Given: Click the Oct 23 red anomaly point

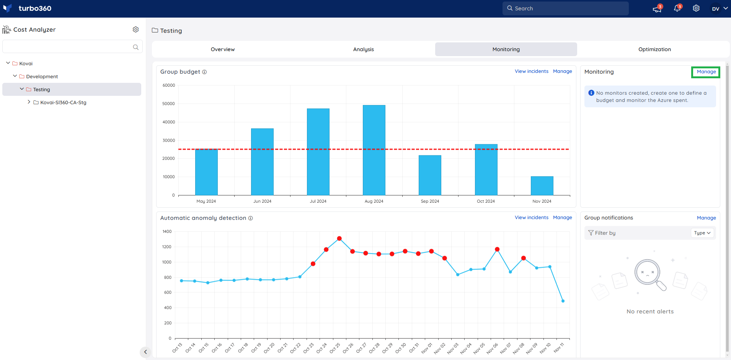Looking at the screenshot, I should click(x=313, y=264).
